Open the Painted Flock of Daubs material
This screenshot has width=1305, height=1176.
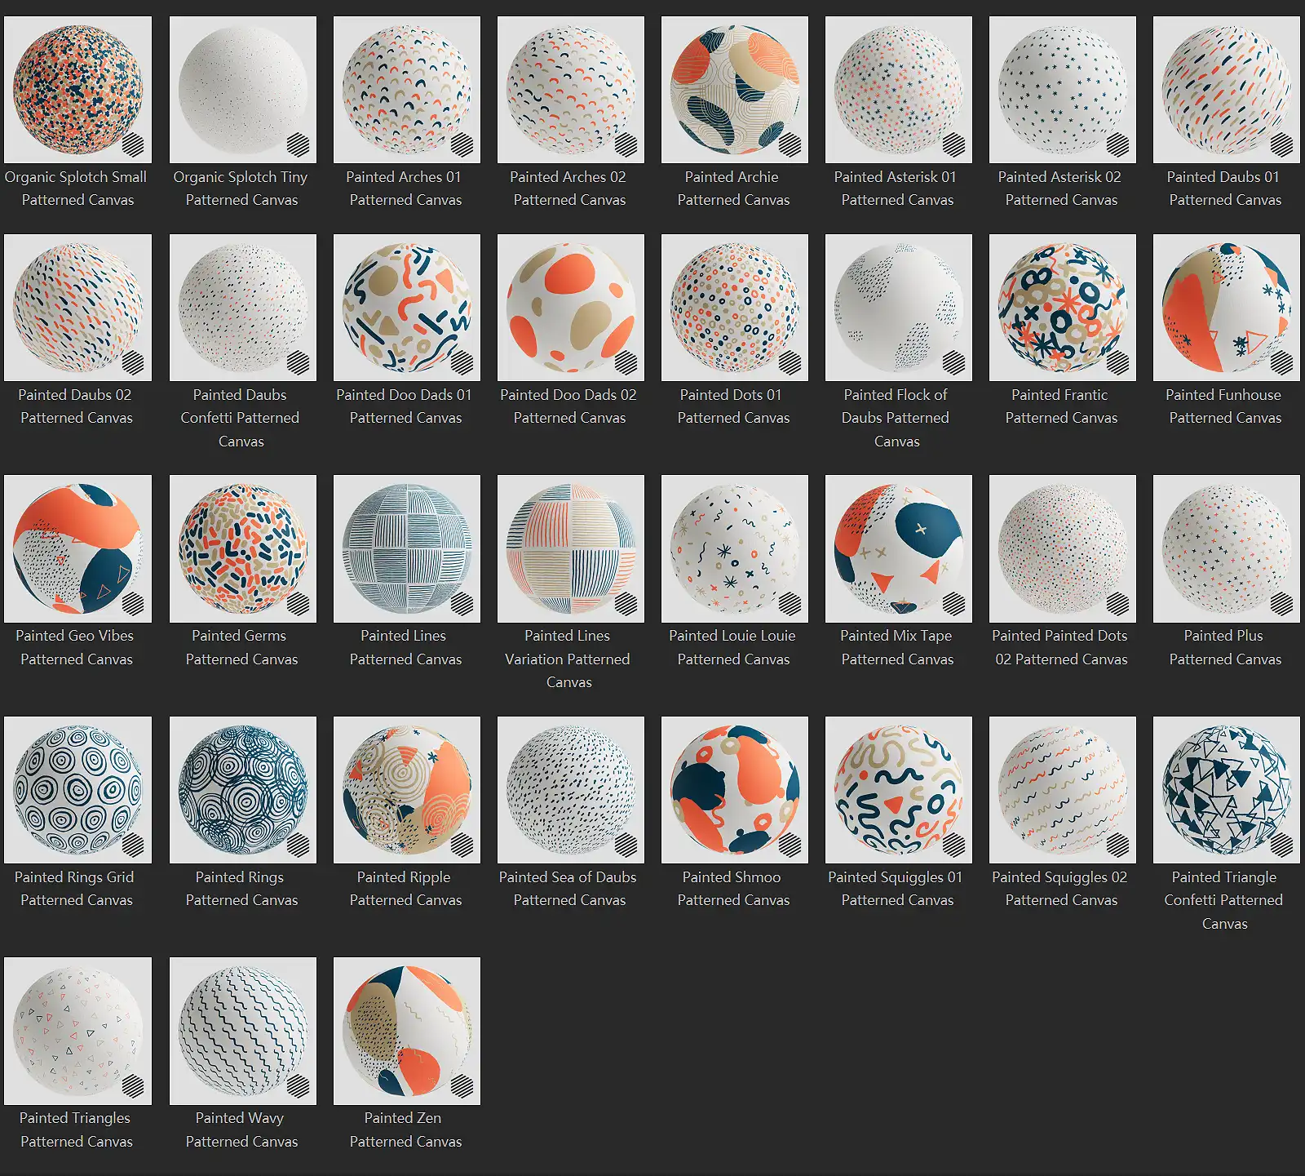898,308
